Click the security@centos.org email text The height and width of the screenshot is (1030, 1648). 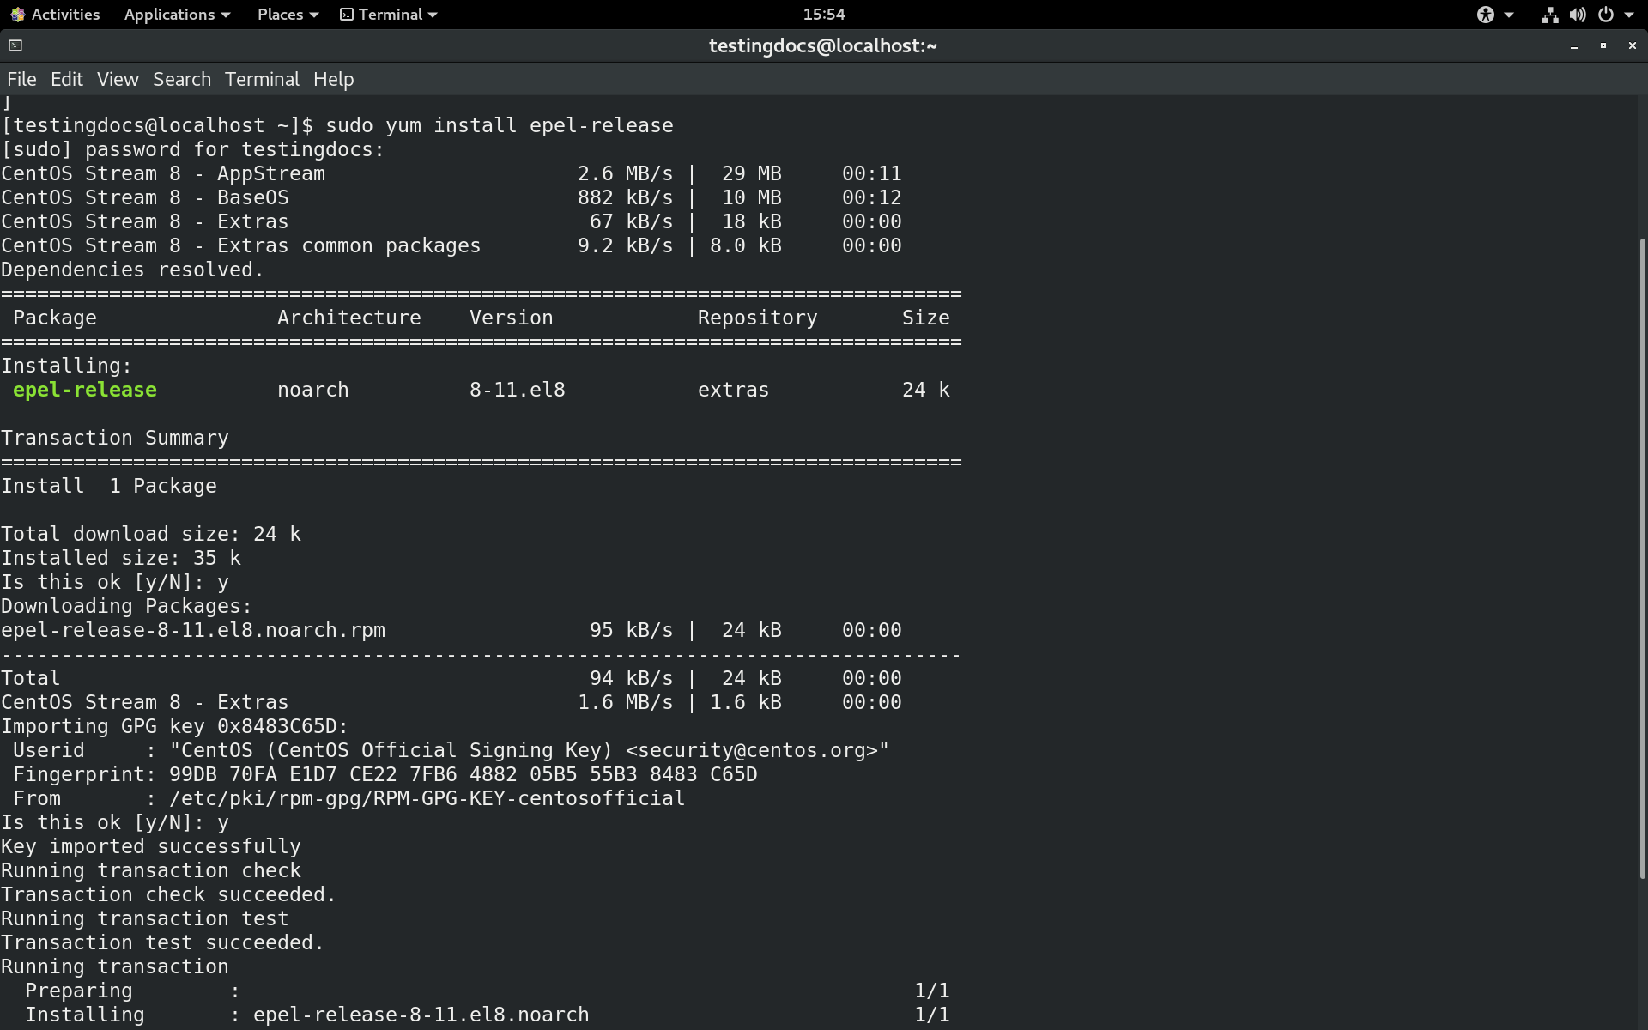click(758, 750)
